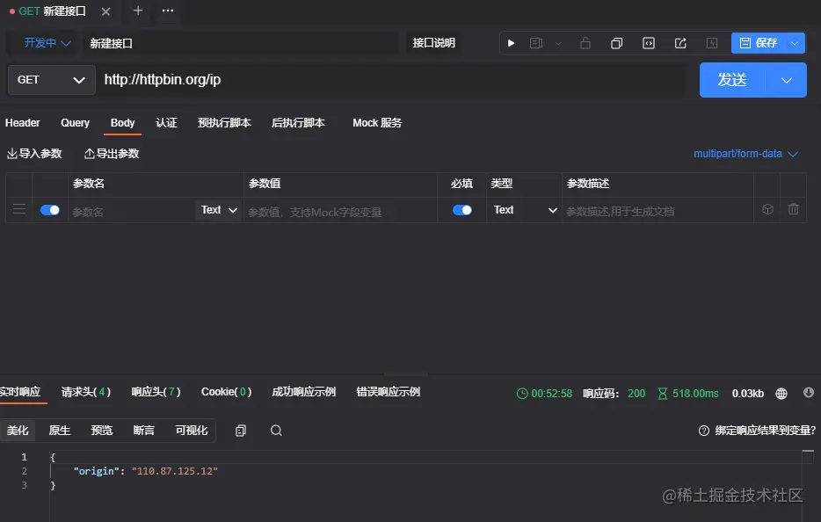Click the 新建接口 interface name field
Image resolution: width=821 pixels, height=522 pixels.
point(241,43)
